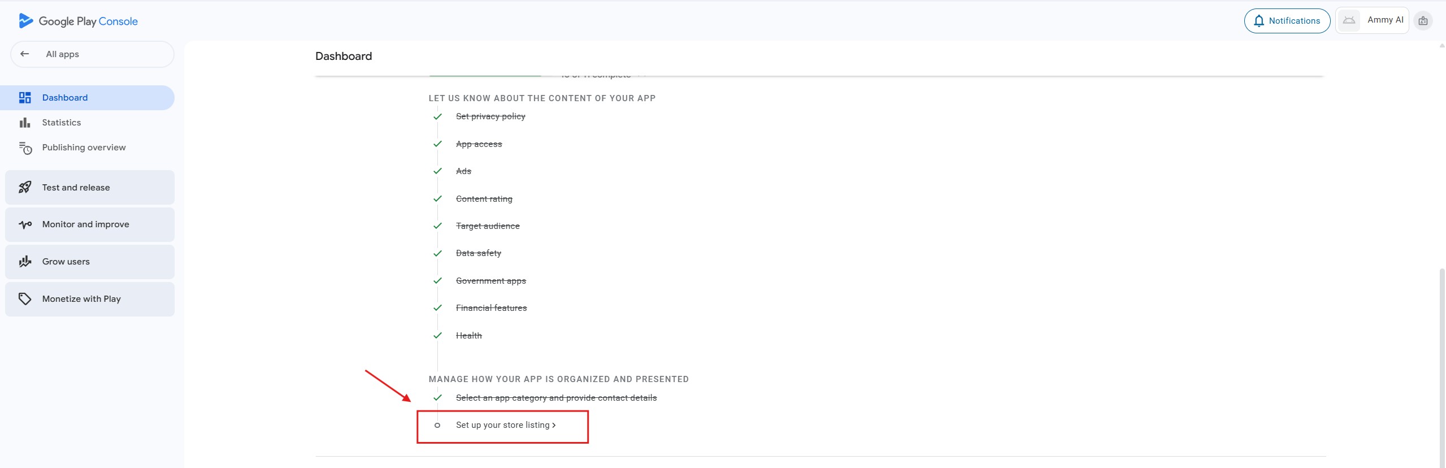Viewport: 1446px width, 468px height.
Task: Click the checkmark beside Data safety
Action: (437, 253)
